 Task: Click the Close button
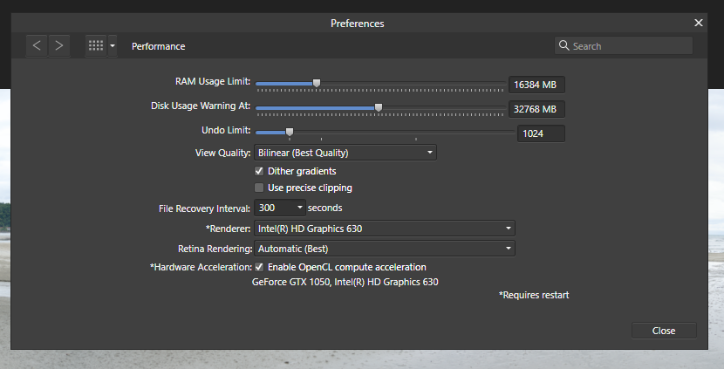click(x=664, y=331)
